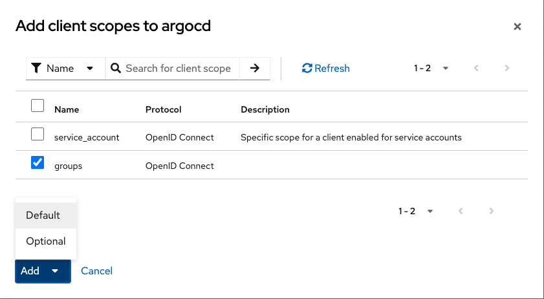Open the Name filter dropdown
Viewport: 544px width, 299px height.
click(x=65, y=68)
